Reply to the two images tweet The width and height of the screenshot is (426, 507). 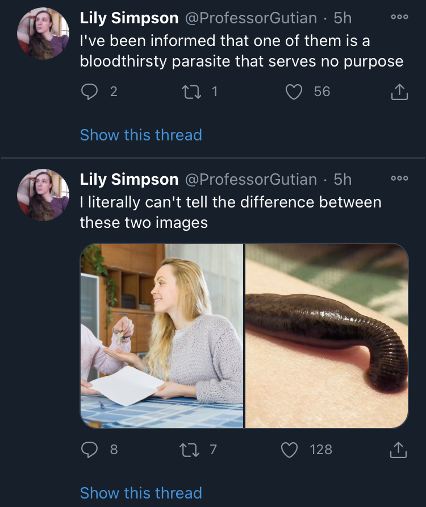[90, 450]
